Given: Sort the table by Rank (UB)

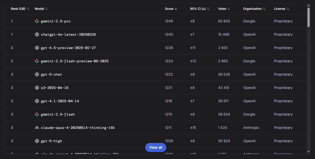Looking at the screenshot, I should tap(20, 9).
